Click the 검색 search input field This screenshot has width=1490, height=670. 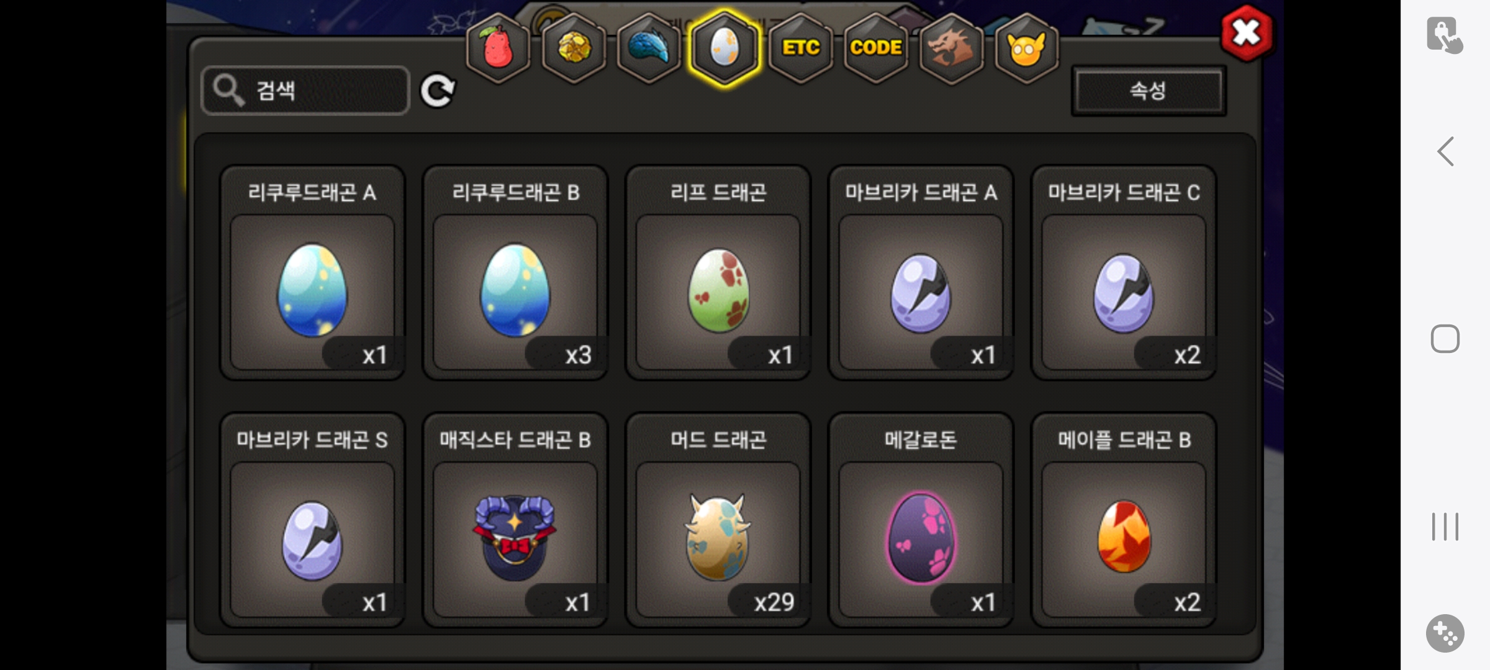click(x=305, y=91)
